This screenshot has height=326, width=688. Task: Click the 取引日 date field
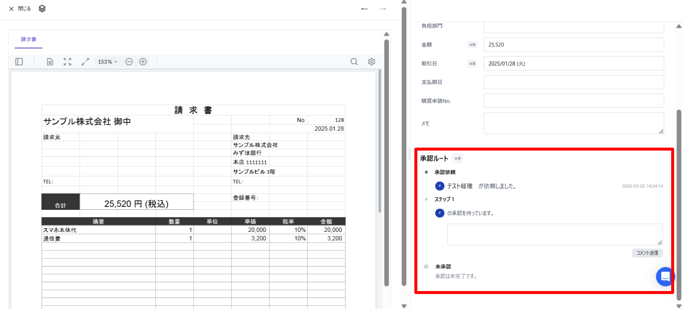coord(574,64)
